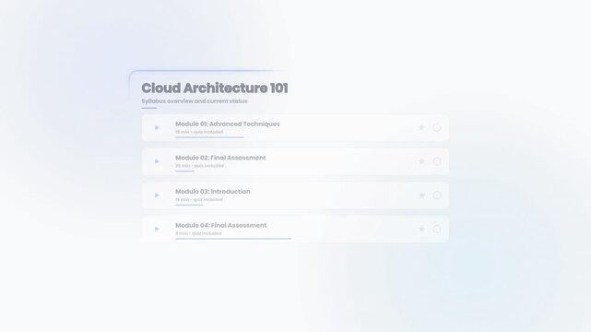Click the progress bar under Module 02
The height and width of the screenshot is (332, 591).
[184, 172]
